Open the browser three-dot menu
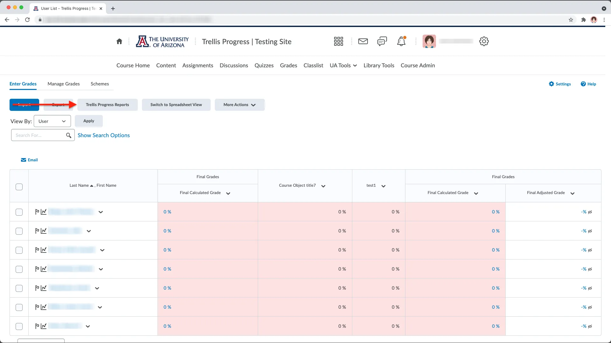The image size is (611, 343). [x=604, y=20]
